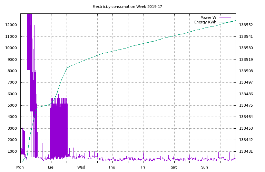Click the 7000 left-axis value
Image resolution: width=265 pixels, height=172 pixels.
(12, 82)
